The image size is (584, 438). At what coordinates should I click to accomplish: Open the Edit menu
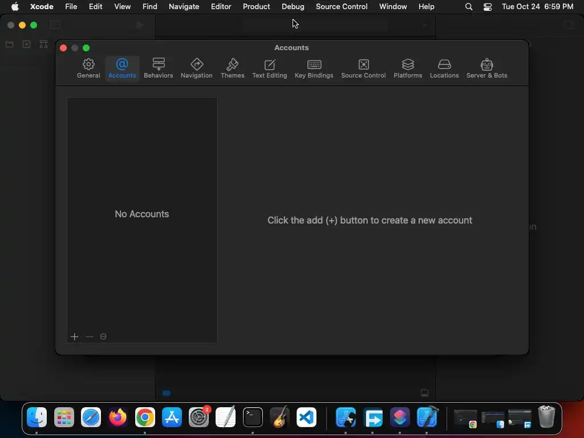tap(95, 6)
